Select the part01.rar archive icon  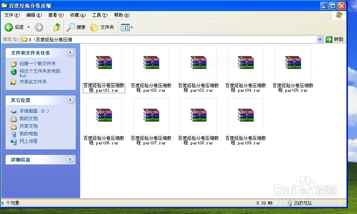tap(104, 62)
